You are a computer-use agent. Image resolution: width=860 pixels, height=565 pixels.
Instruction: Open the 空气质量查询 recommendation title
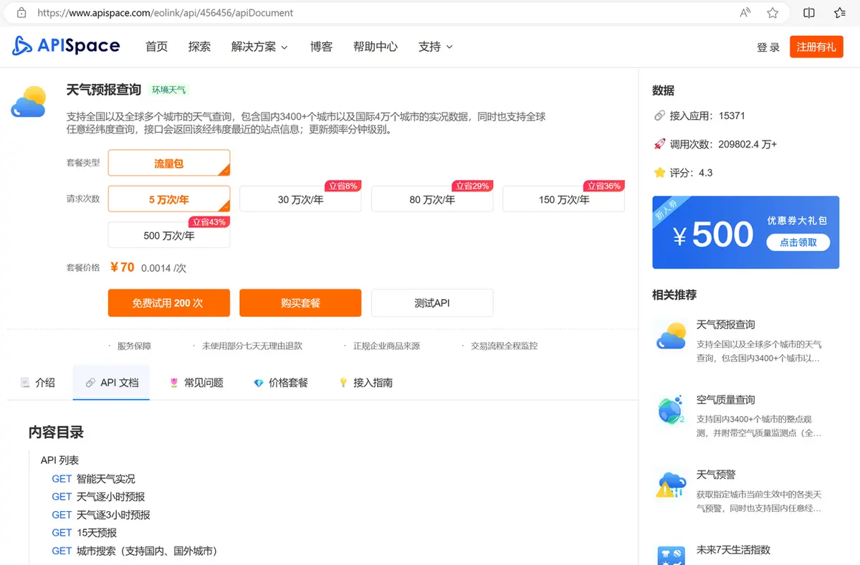(x=726, y=400)
